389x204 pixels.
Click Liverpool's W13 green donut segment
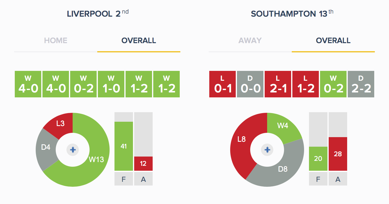coord(96,159)
